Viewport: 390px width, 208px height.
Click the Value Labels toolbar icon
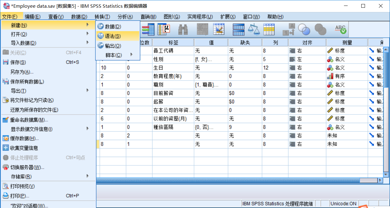[289, 29]
